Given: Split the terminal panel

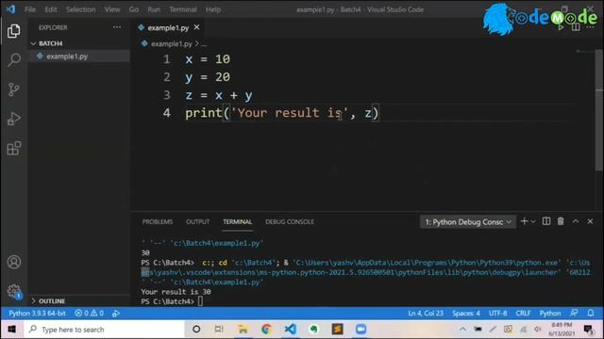Looking at the screenshot, I should click(x=546, y=221).
